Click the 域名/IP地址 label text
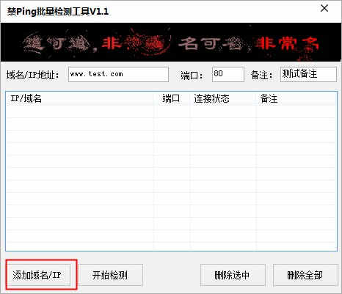The width and height of the screenshot is (342, 294). [32, 75]
